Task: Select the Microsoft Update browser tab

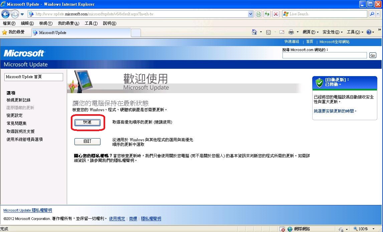Action: click(x=81, y=33)
